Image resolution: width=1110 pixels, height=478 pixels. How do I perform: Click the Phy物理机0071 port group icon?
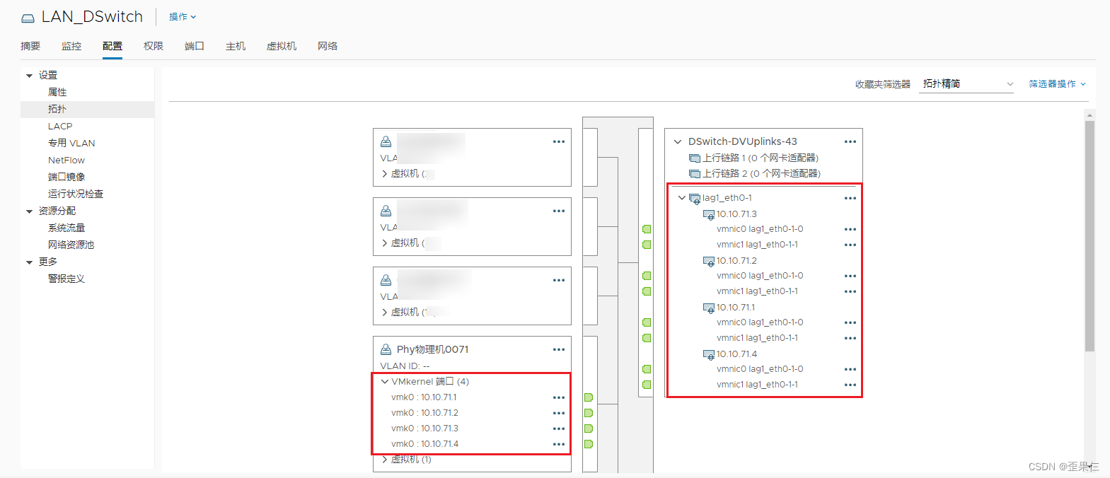pos(386,349)
